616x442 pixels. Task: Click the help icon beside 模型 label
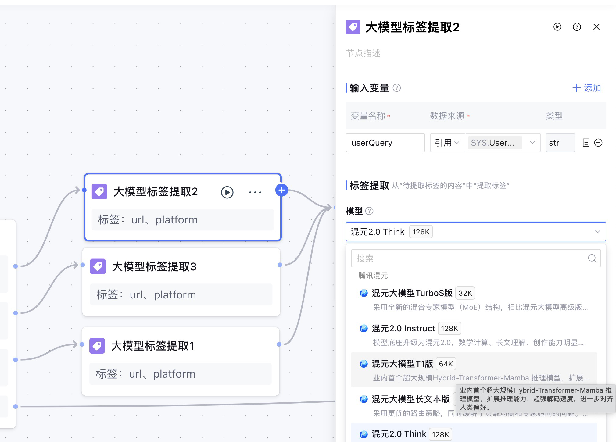(x=369, y=211)
